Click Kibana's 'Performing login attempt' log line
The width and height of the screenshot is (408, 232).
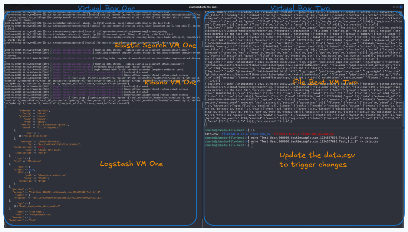[x=79, y=67]
